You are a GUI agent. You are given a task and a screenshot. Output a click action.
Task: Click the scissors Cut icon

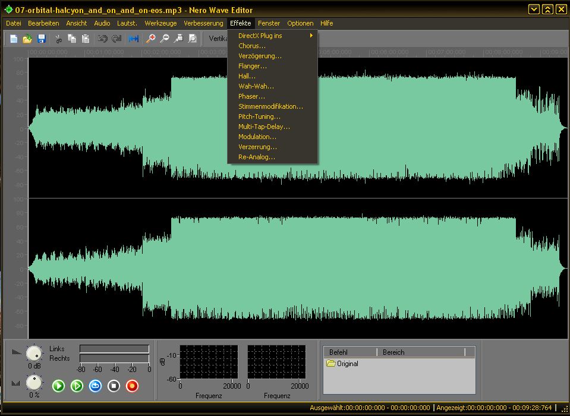[58, 39]
